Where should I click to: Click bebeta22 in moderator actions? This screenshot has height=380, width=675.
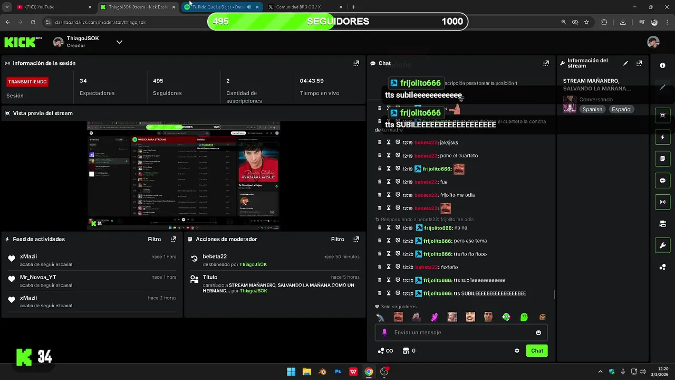click(215, 256)
